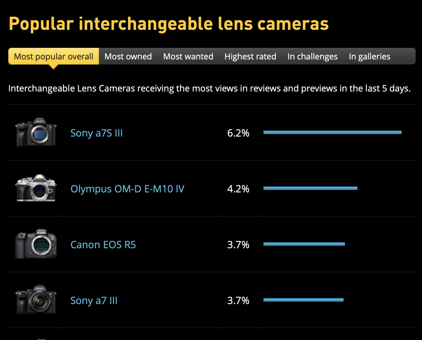Select the In galleries tab
This screenshot has width=422, height=340.
pyautogui.click(x=370, y=56)
